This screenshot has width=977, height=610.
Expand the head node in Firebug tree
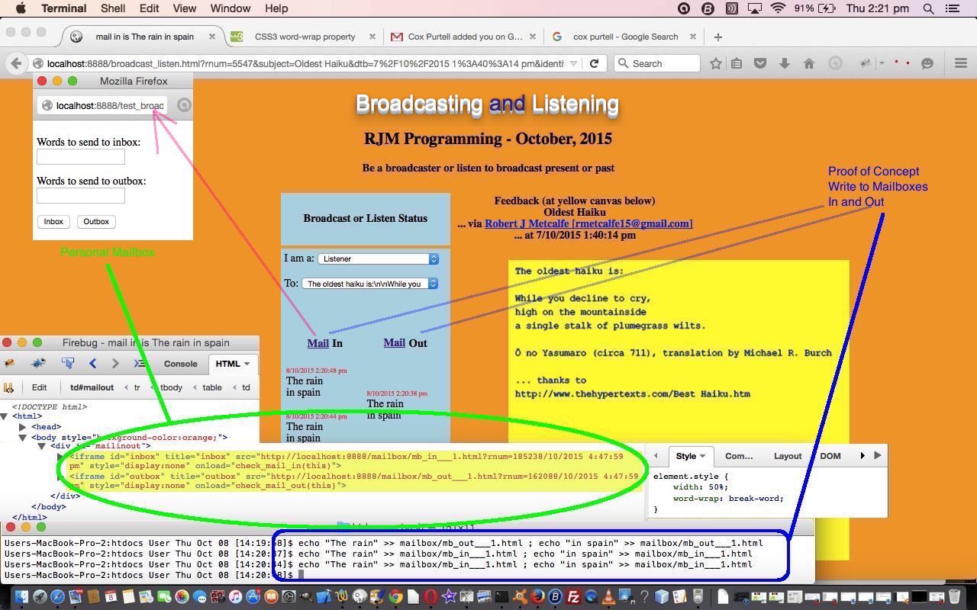pyautogui.click(x=22, y=427)
